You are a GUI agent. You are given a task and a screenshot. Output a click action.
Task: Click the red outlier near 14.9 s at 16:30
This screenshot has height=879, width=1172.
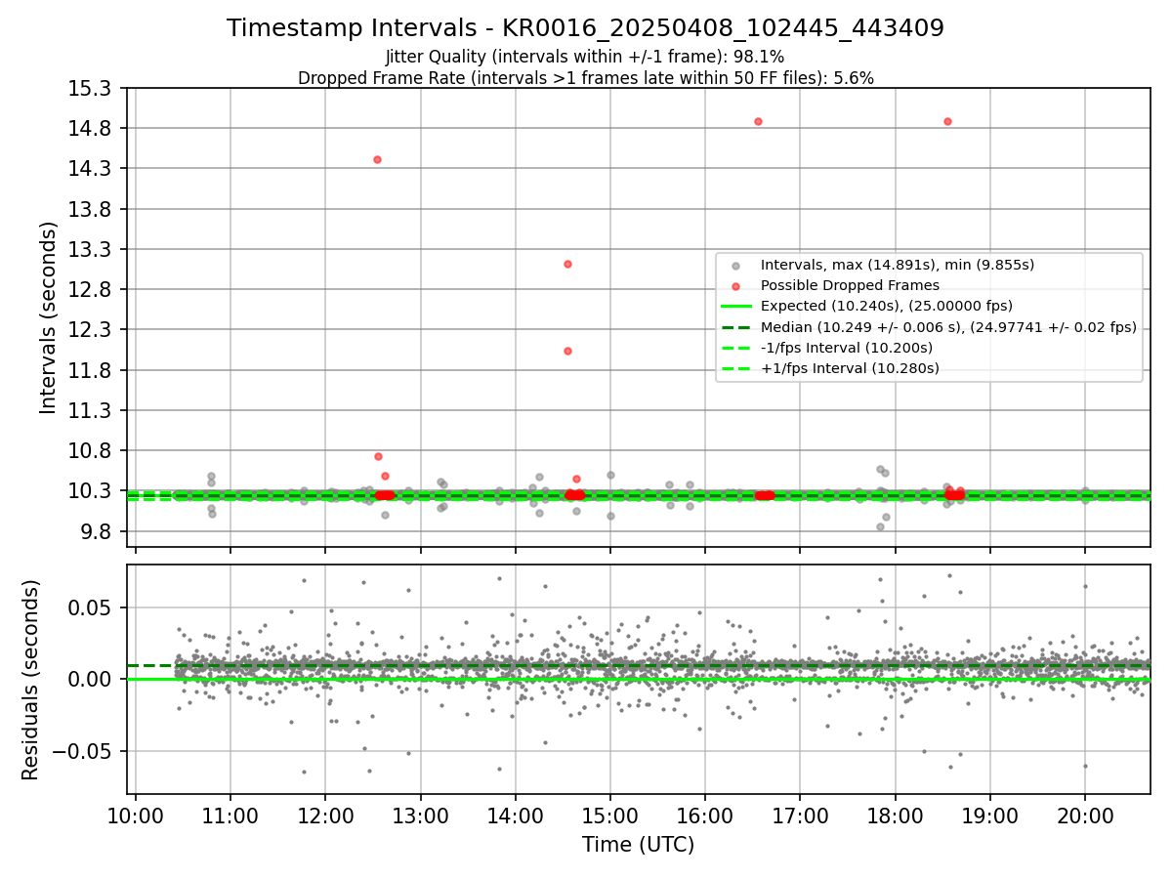coord(758,121)
